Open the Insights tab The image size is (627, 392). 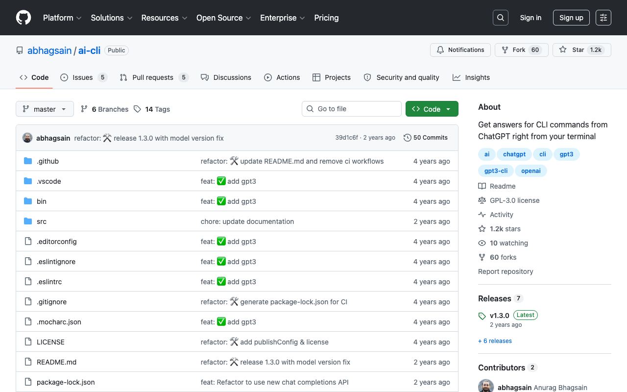coord(471,77)
